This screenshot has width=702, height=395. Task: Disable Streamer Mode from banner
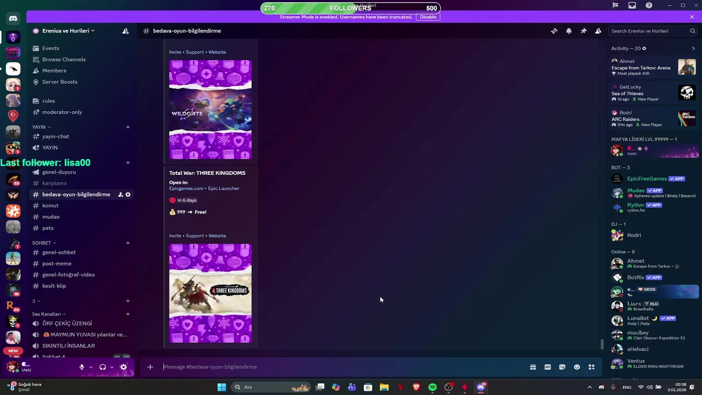428,17
